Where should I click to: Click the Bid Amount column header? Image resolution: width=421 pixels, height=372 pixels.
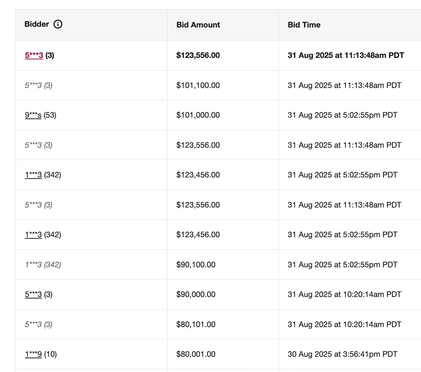198,25
